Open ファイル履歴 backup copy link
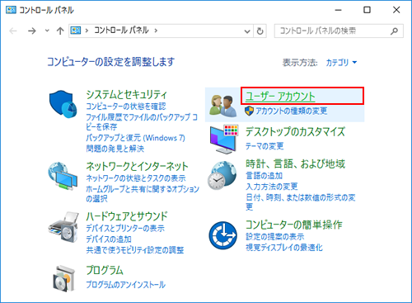The height and width of the screenshot is (303, 412). pos(142,121)
